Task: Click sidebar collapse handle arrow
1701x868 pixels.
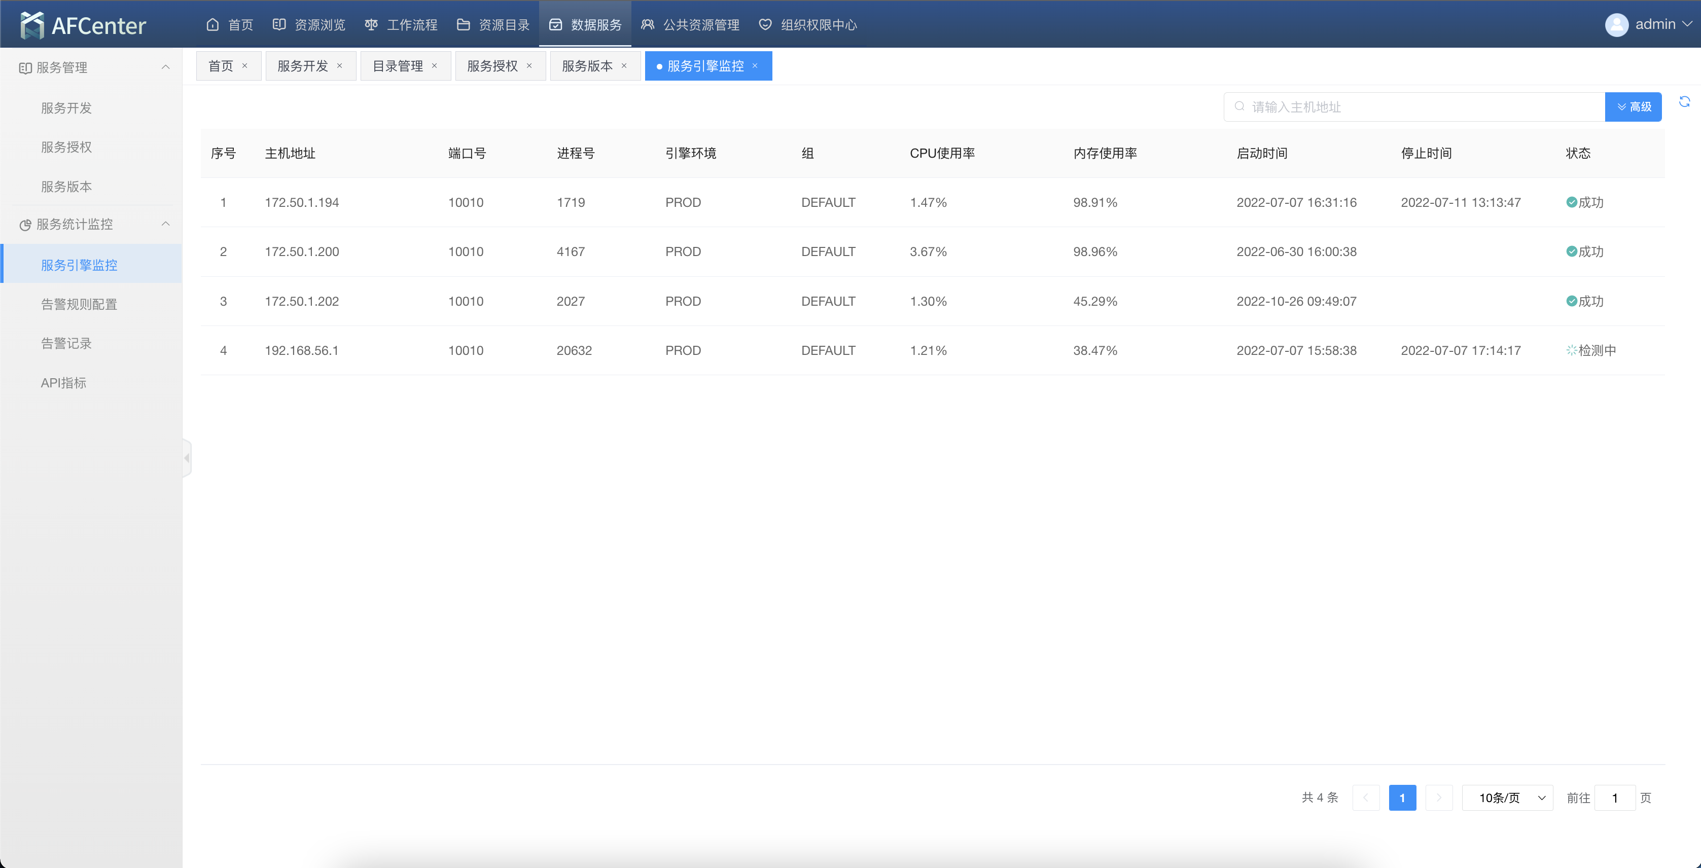Action: [187, 457]
